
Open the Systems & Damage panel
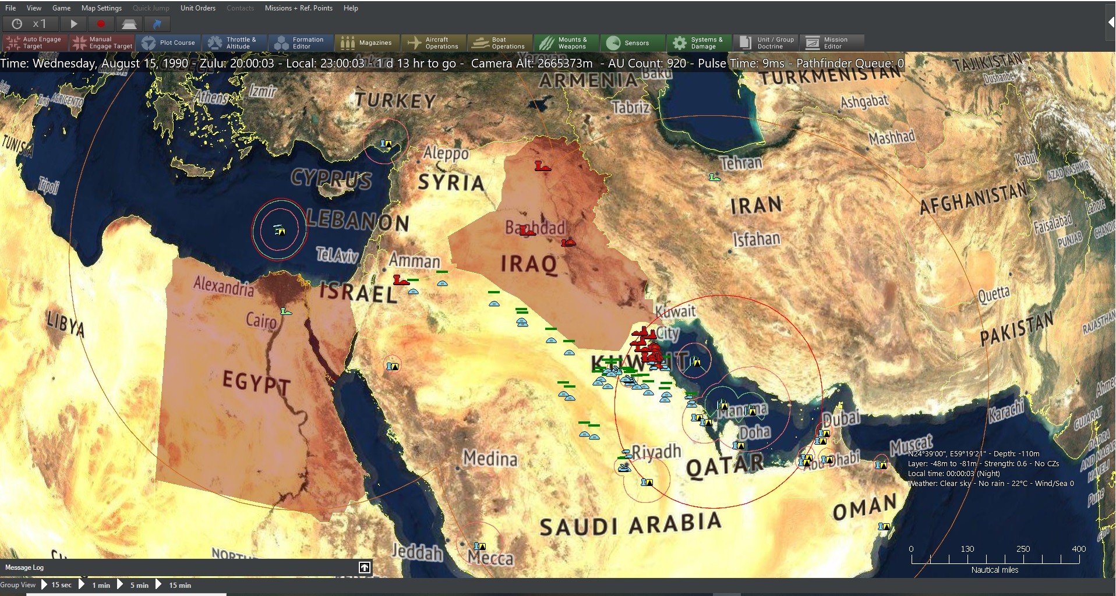(698, 42)
